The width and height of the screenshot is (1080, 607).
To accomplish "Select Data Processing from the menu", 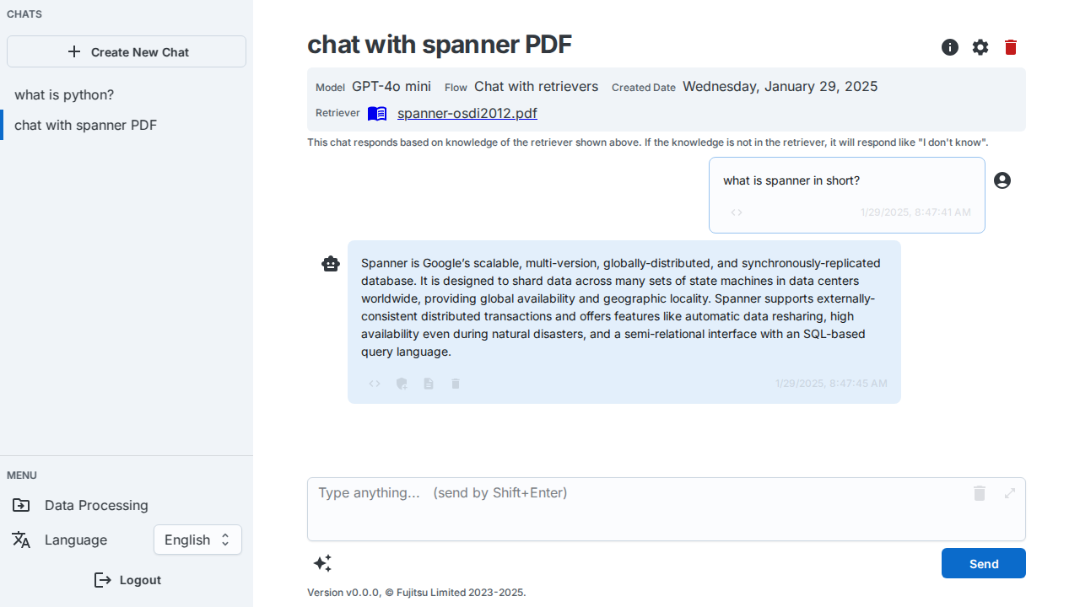I will (x=95, y=505).
